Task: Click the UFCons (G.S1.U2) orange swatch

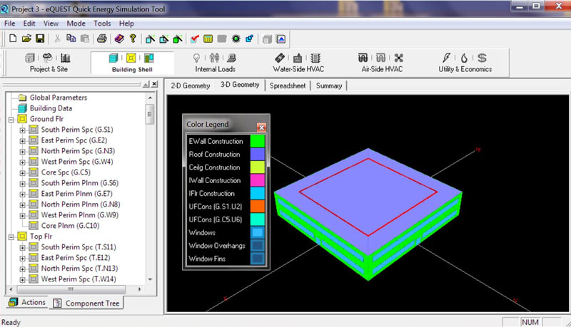Action: (258, 207)
